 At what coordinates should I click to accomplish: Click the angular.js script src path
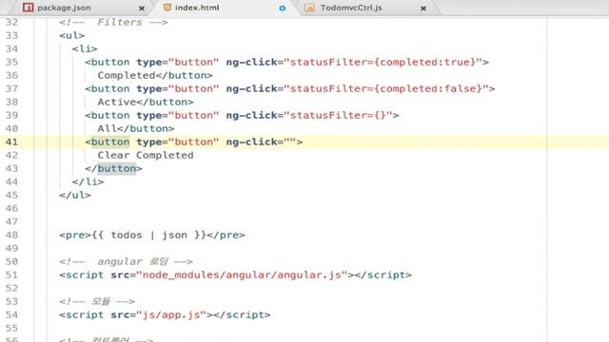tap(242, 275)
